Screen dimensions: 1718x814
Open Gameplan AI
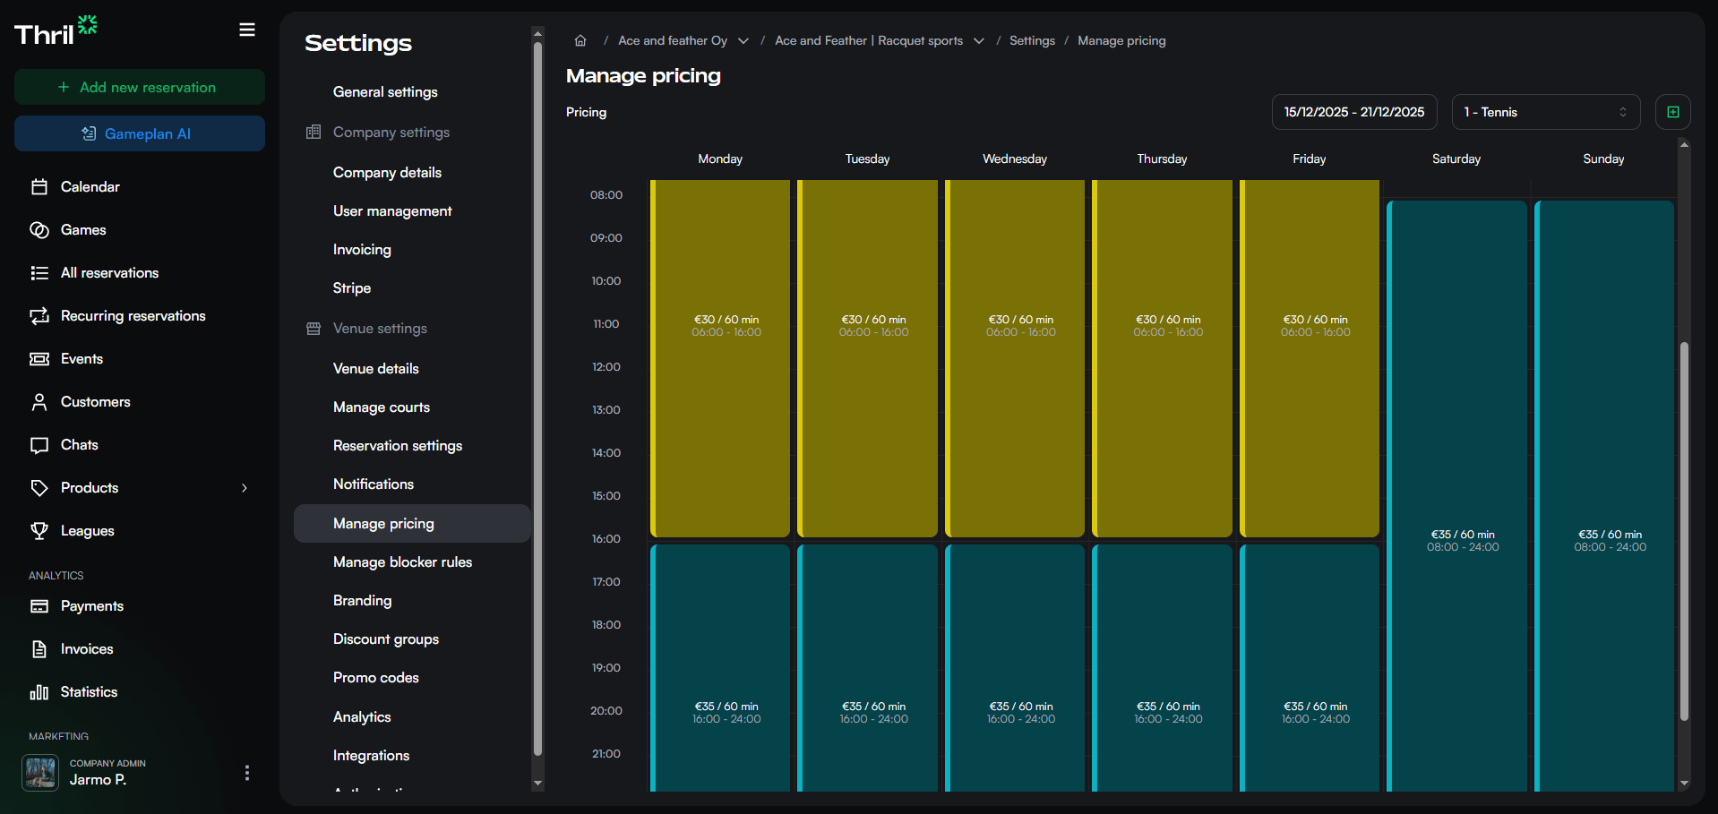[139, 133]
